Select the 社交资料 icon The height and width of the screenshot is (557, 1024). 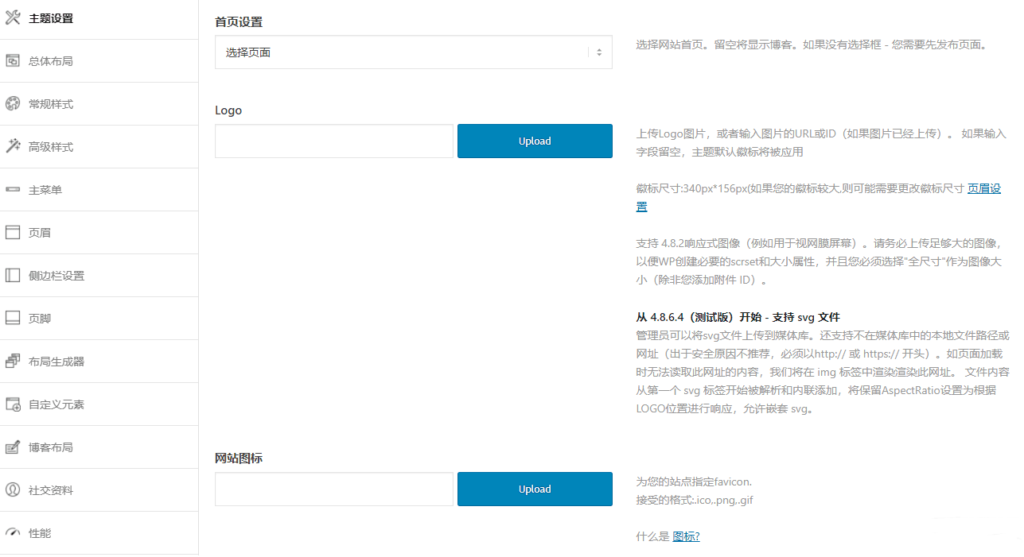pyautogui.click(x=14, y=489)
